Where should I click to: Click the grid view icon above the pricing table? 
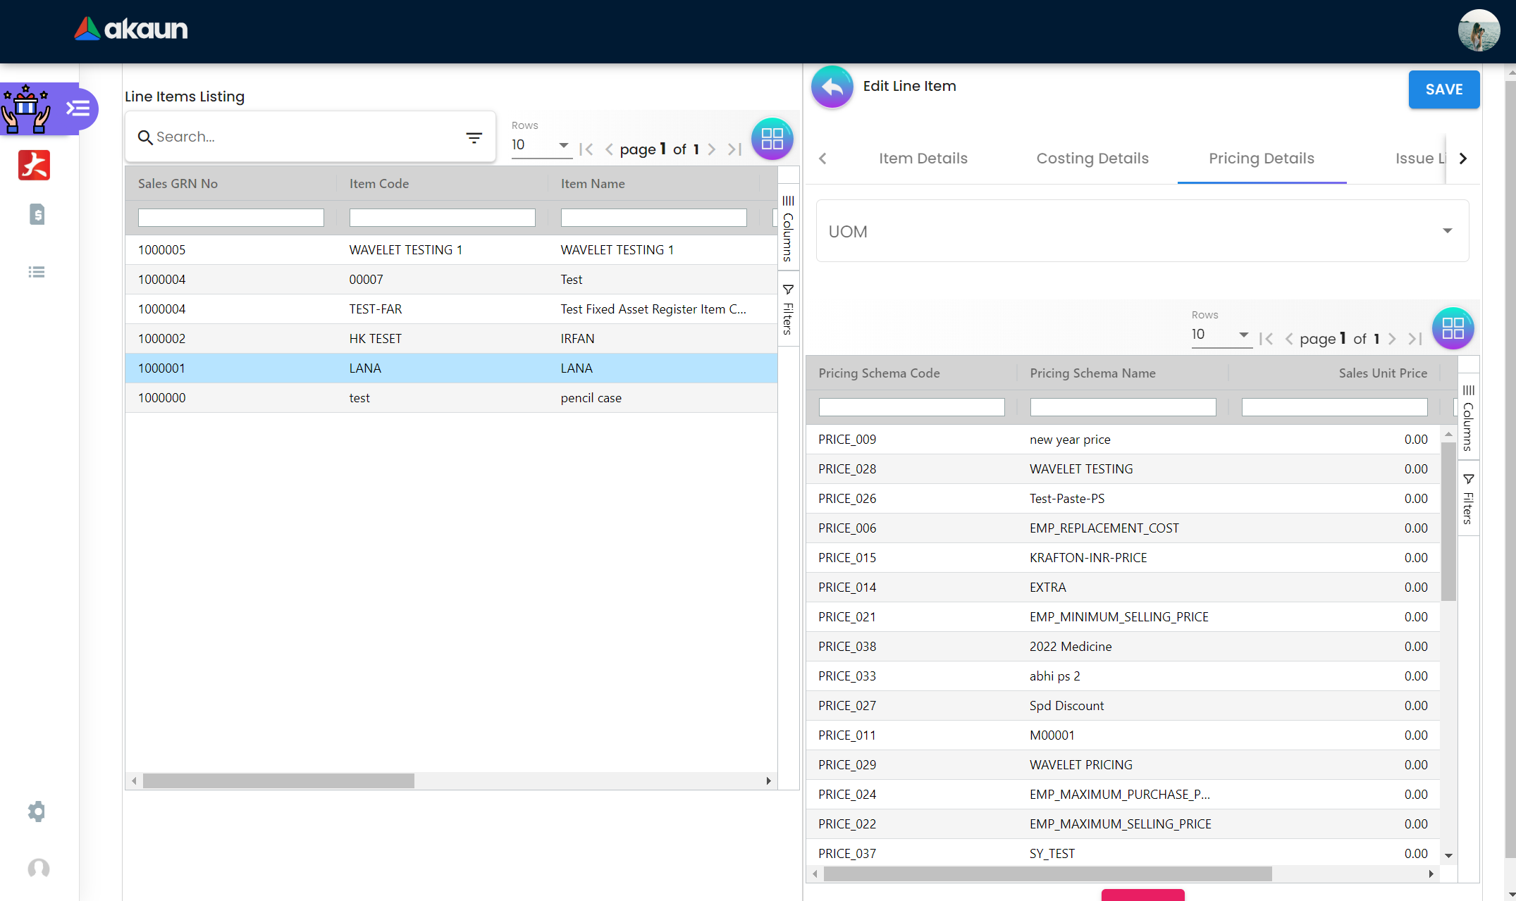[x=1453, y=328]
